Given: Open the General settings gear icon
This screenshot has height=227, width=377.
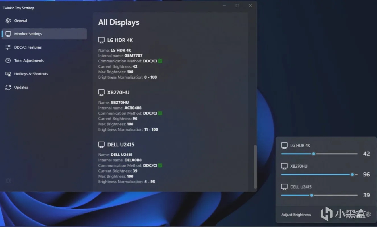Looking at the screenshot, I should point(8,21).
